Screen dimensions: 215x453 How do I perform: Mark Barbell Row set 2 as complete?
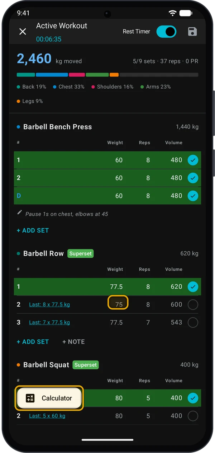point(193,305)
